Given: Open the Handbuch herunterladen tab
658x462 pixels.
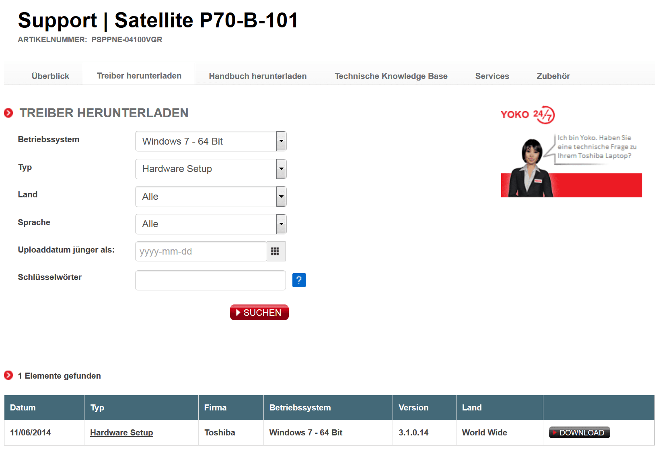Looking at the screenshot, I should pyautogui.click(x=258, y=76).
